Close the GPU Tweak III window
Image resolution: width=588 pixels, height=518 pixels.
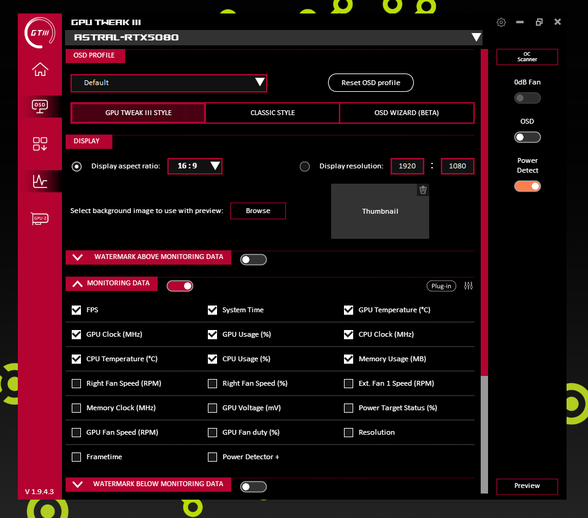(x=557, y=21)
